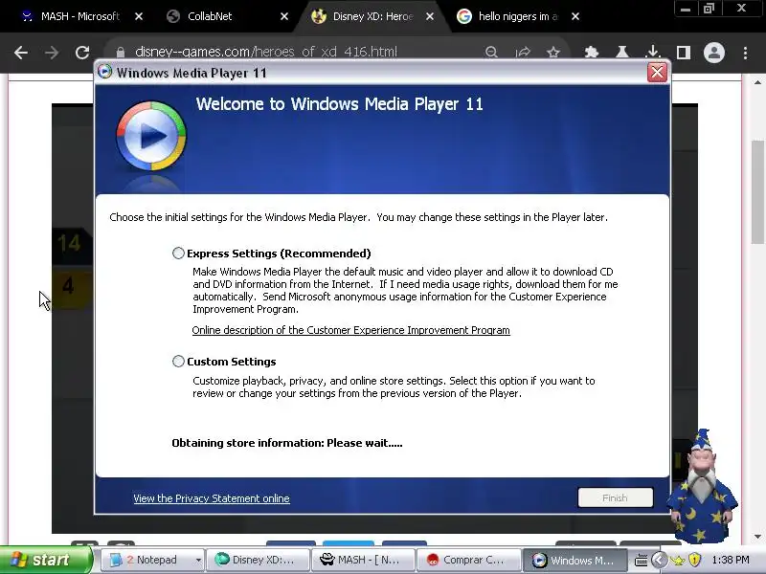This screenshot has width=766, height=574.
Task: Click the vertical scrollbar thumb
Action: tap(758, 191)
